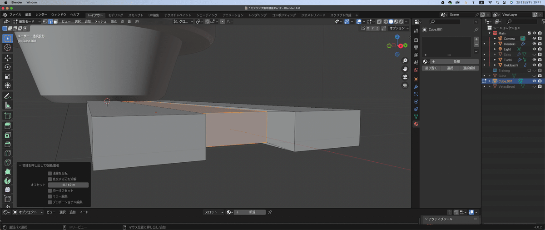Open the レンダー menu
Image resolution: width=545 pixels, height=230 pixels.
(41, 15)
